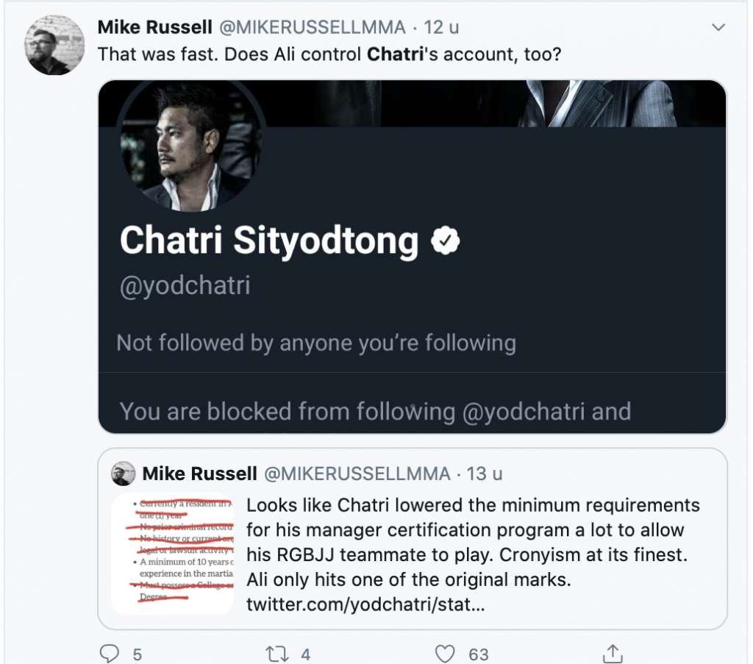Image resolution: width=753 pixels, height=664 pixels.
Task: Follow the twitter.com/yodchatri/stat link
Action: point(365,604)
